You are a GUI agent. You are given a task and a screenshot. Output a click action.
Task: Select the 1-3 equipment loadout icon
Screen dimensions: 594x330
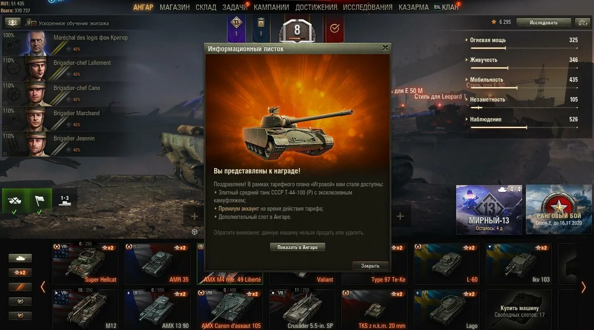tap(65, 201)
